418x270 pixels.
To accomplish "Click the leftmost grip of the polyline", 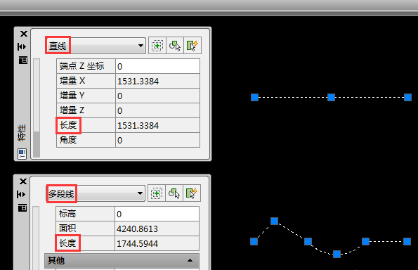I will [x=254, y=241].
